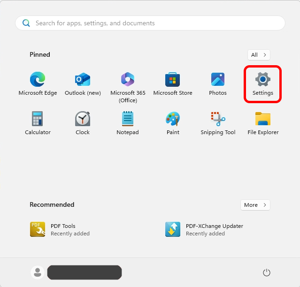Screen dimensions: 300x287
Task: Click the search magnifier icon
Action: pyautogui.click(x=26, y=23)
